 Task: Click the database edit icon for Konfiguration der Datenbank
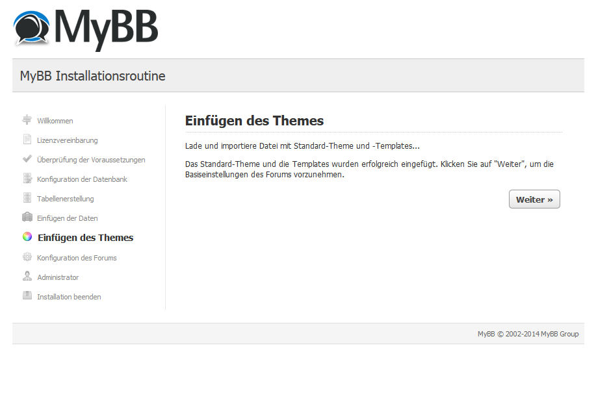click(x=27, y=178)
